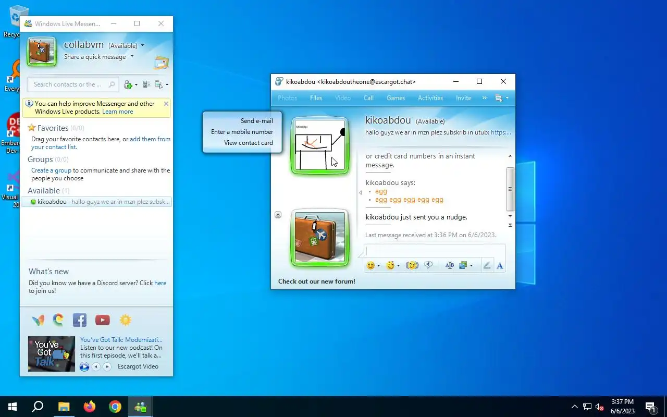Viewport: 667px width, 417px height.
Task: Open the add contact dropdown arrow
Action: (x=137, y=85)
